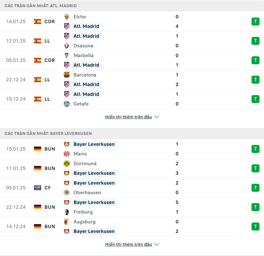
Task: Click green T badge for Elche match
Action: tap(256, 22)
